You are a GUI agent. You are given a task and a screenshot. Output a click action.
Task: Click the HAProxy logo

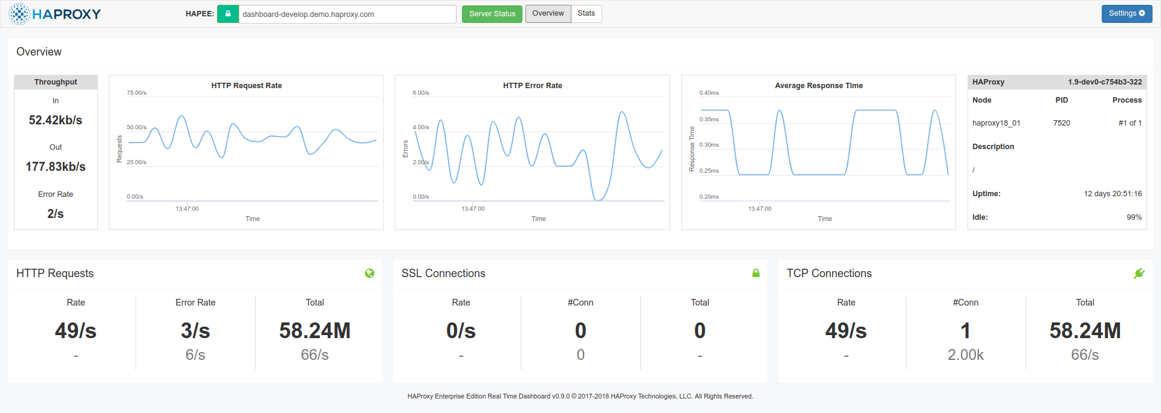[55, 14]
